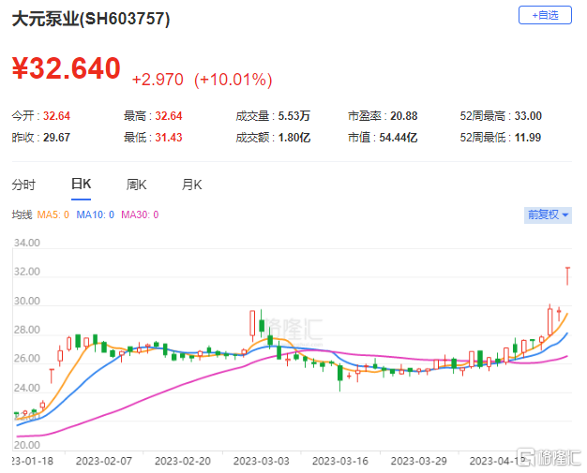Click the 2023-03-16 date axis label
The image size is (587, 473).
tap(340, 461)
